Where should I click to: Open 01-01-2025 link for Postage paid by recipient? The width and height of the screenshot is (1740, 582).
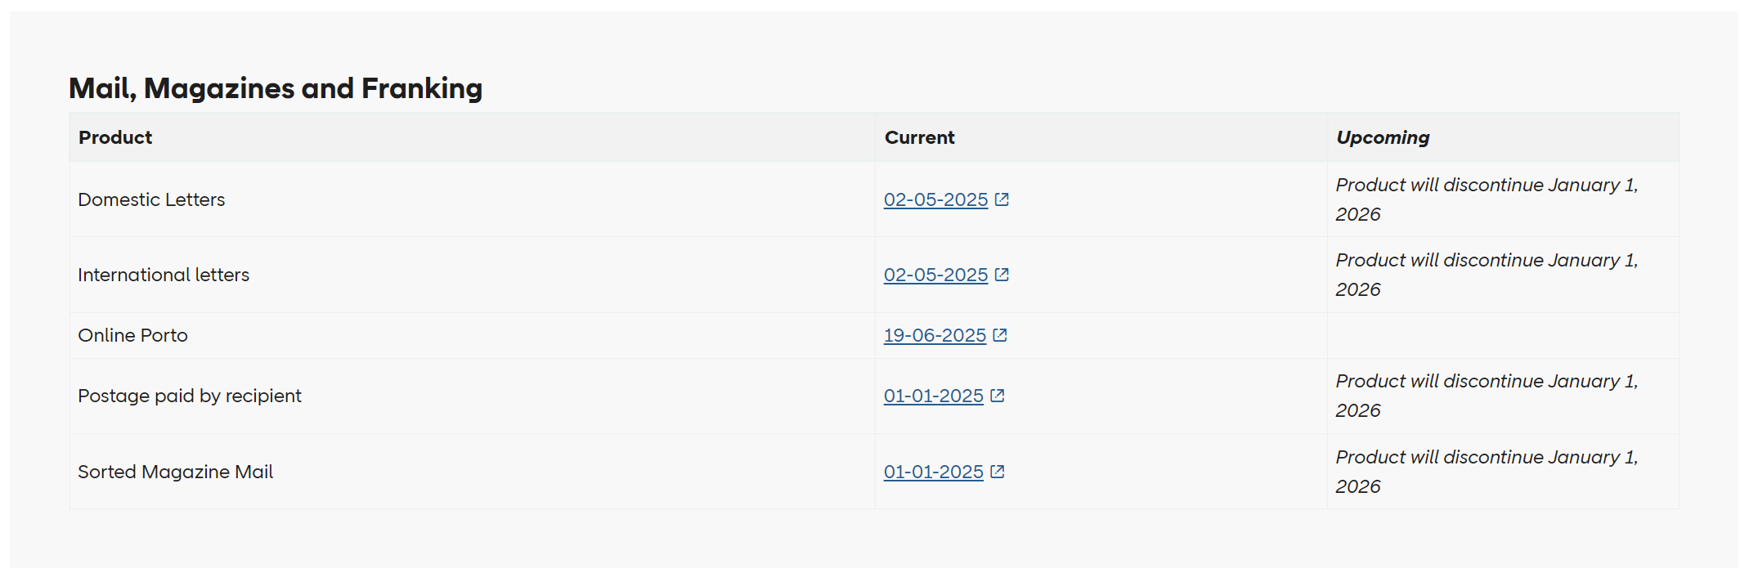tap(933, 396)
